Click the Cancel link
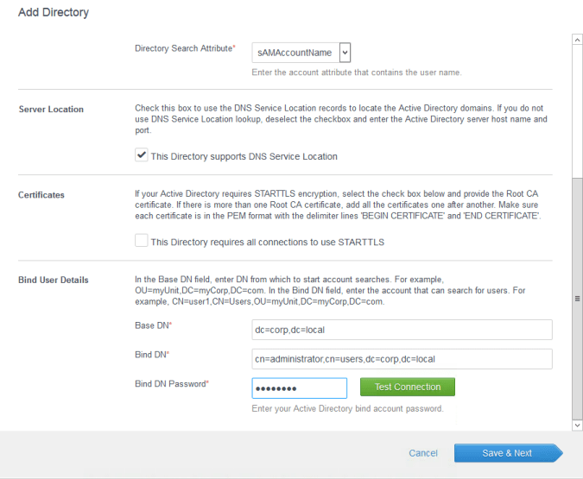 [423, 453]
